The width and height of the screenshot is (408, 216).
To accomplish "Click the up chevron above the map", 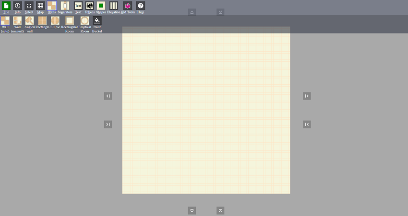I will click(x=192, y=12).
